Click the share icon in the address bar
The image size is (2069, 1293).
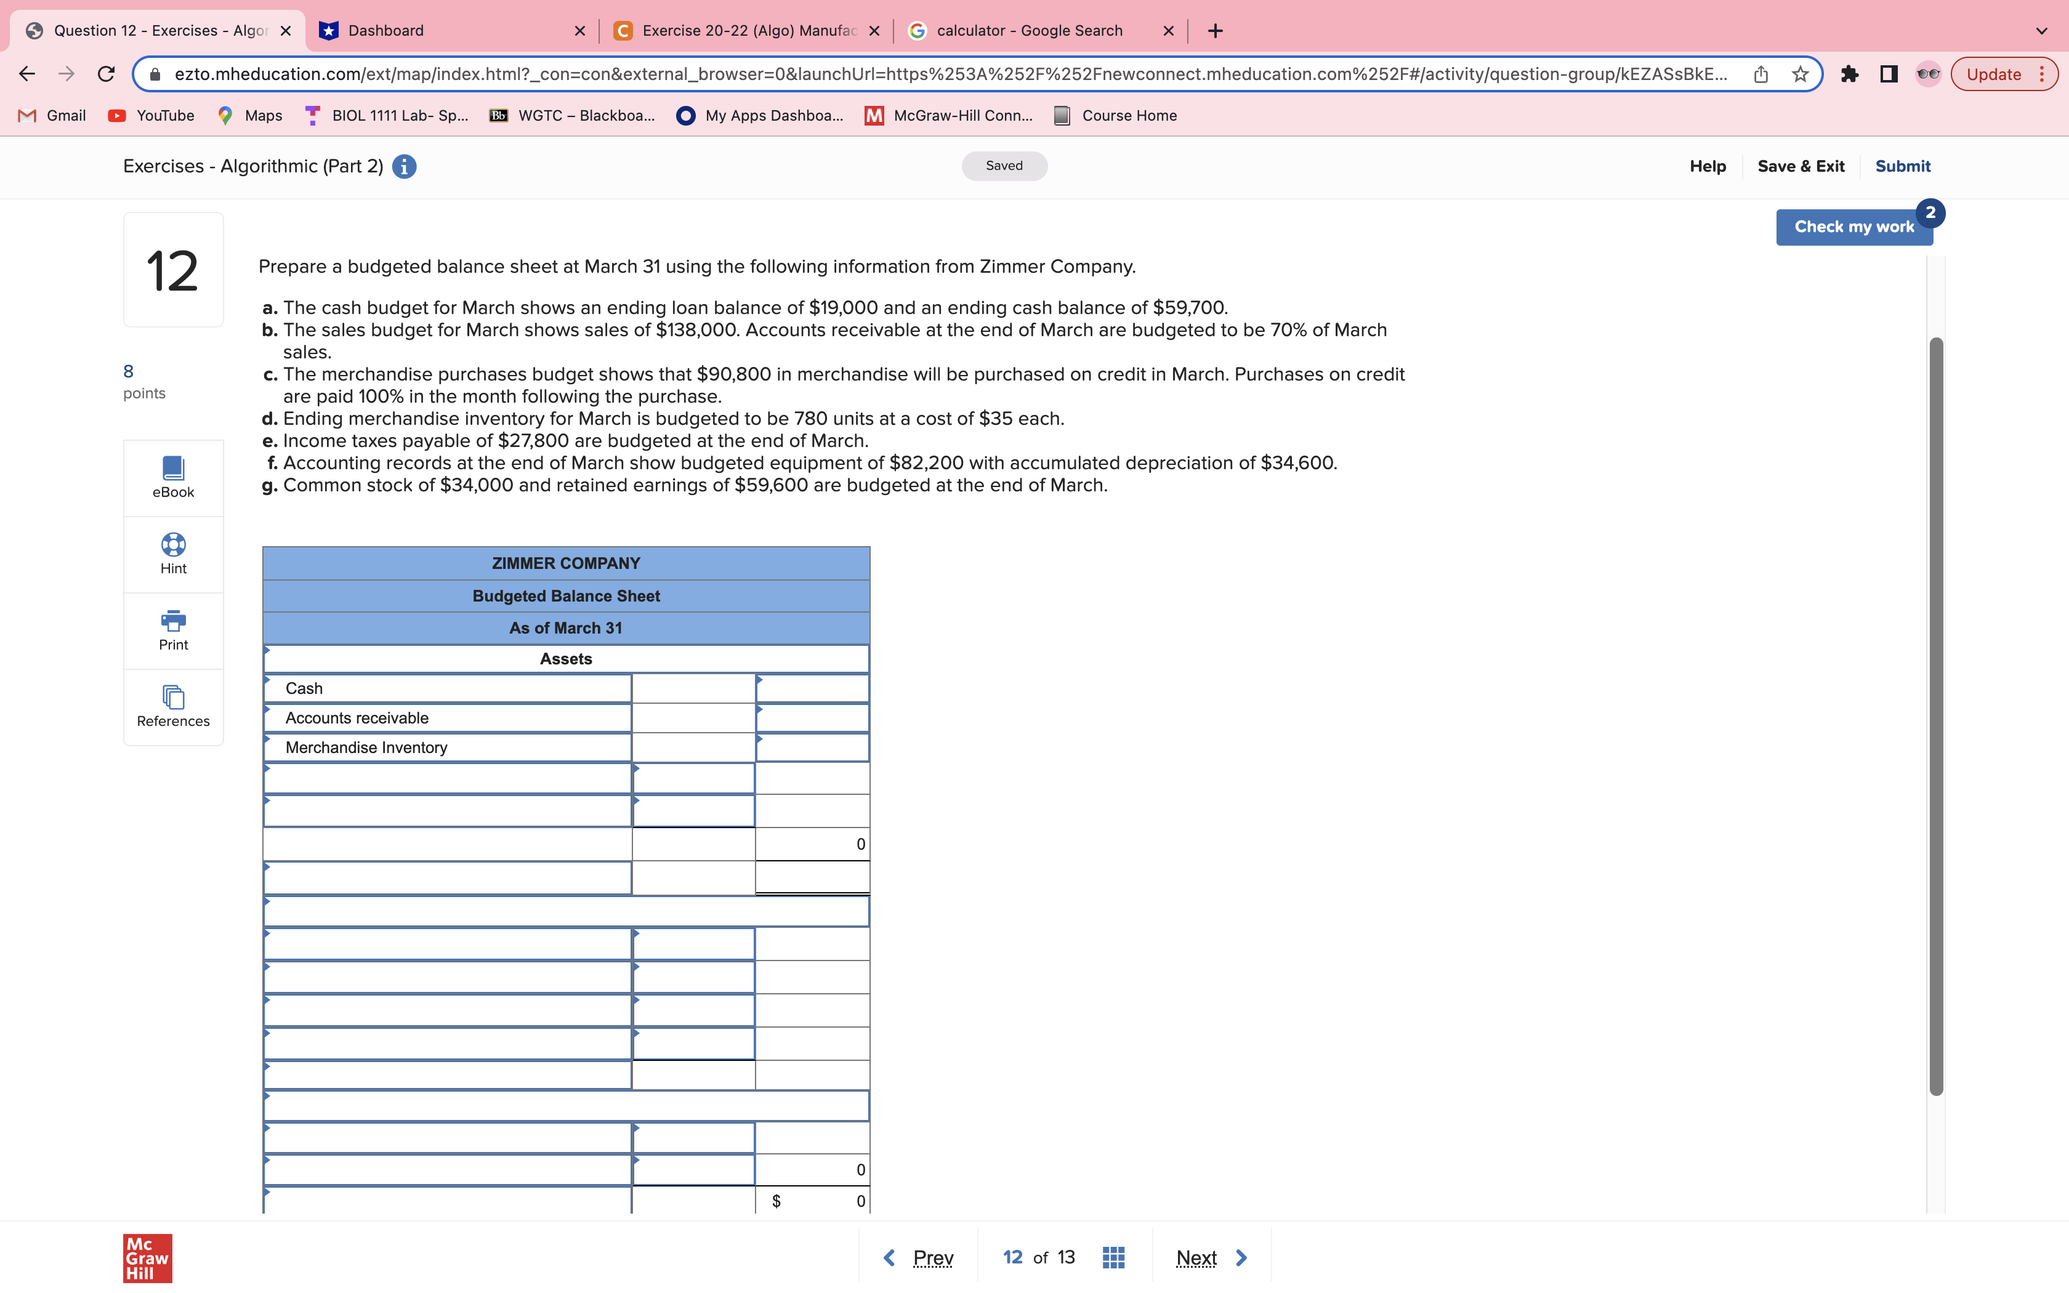1759,73
